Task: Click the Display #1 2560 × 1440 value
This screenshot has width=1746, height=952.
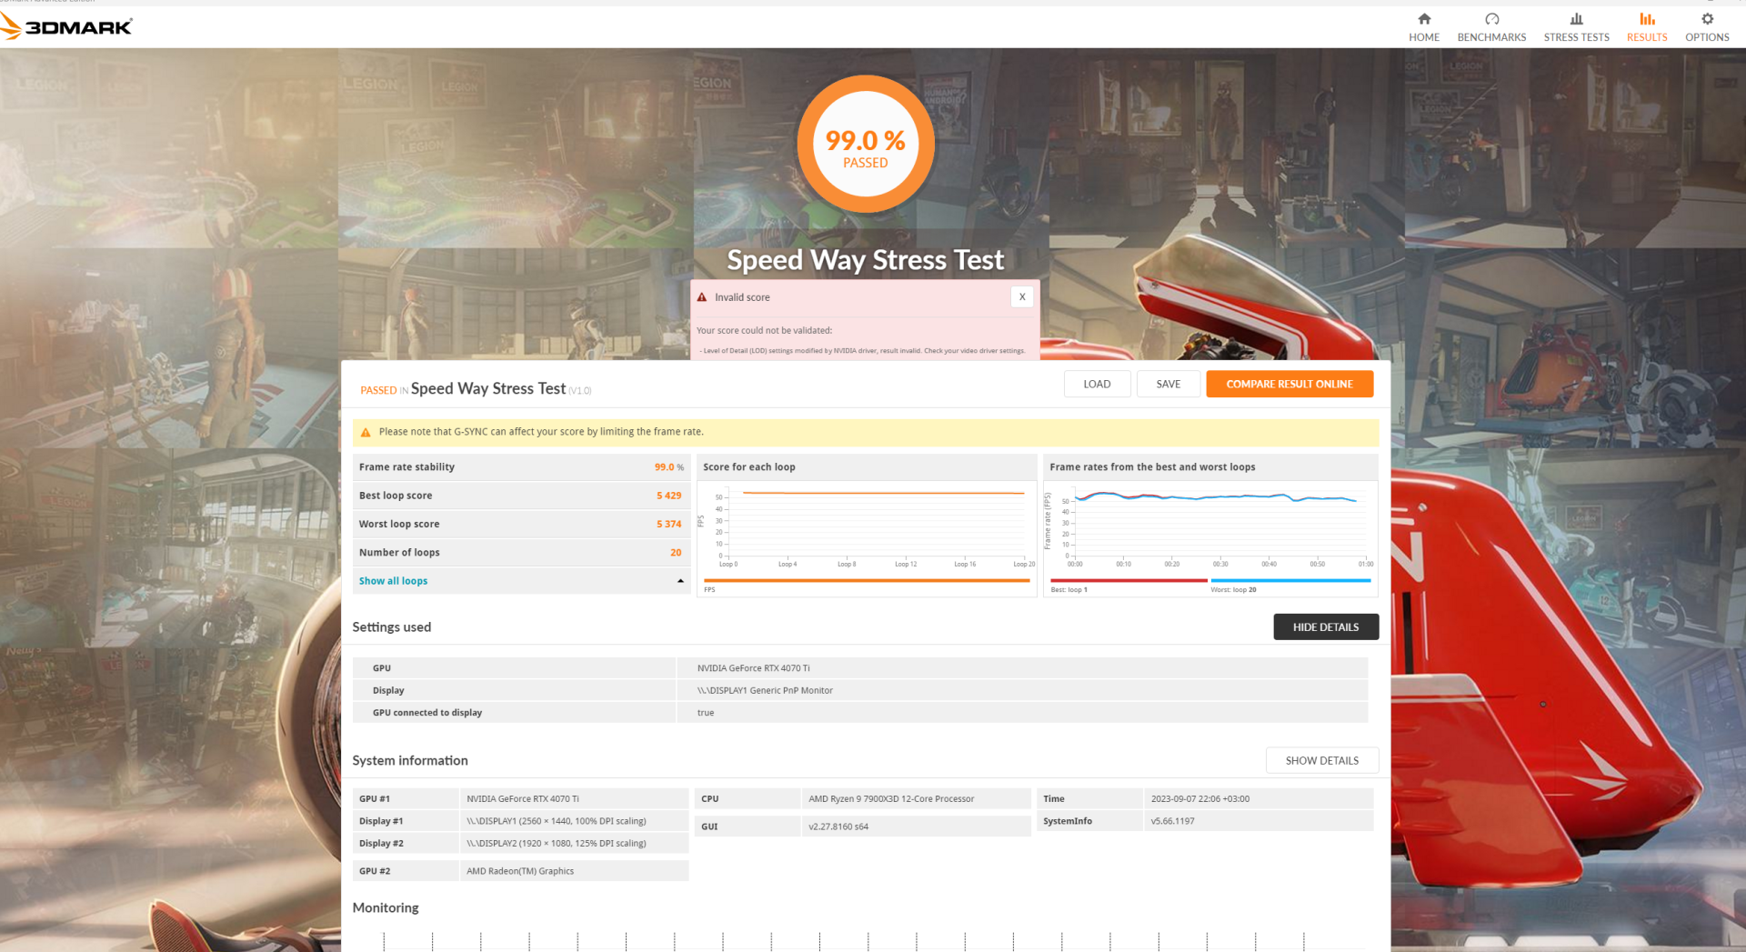Action: pos(557,821)
